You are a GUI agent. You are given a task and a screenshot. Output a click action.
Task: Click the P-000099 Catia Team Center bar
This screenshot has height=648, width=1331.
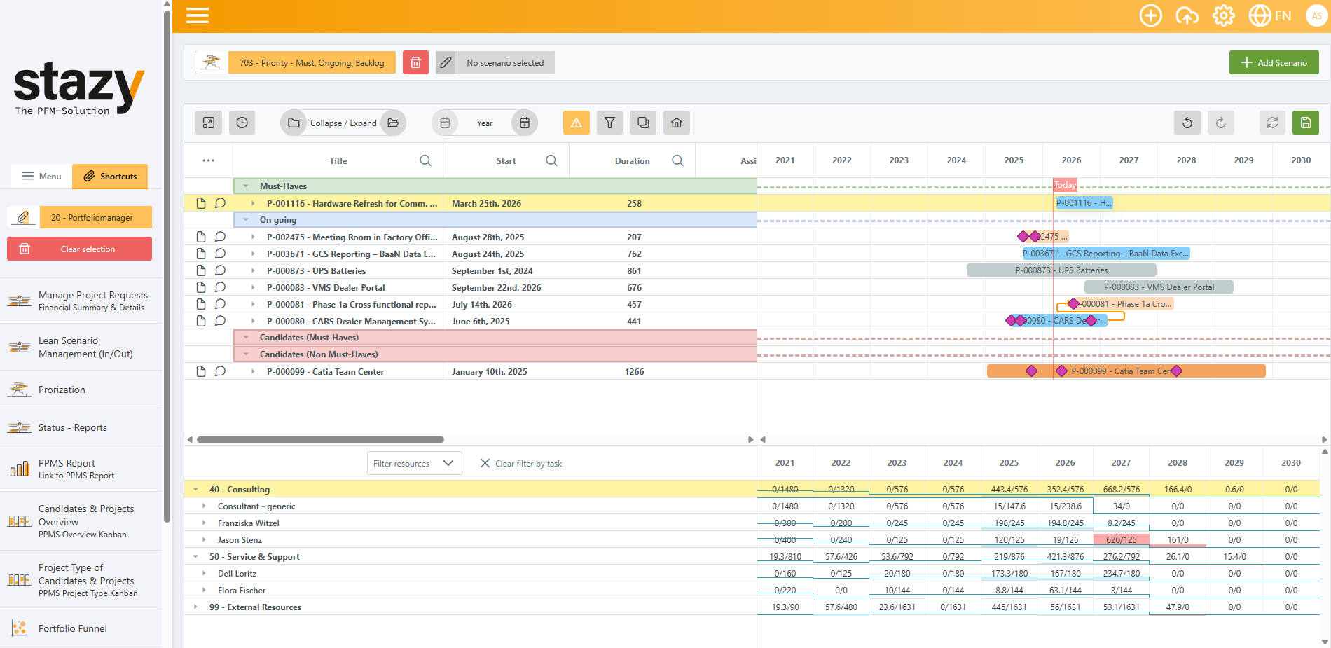pyautogui.click(x=1126, y=371)
